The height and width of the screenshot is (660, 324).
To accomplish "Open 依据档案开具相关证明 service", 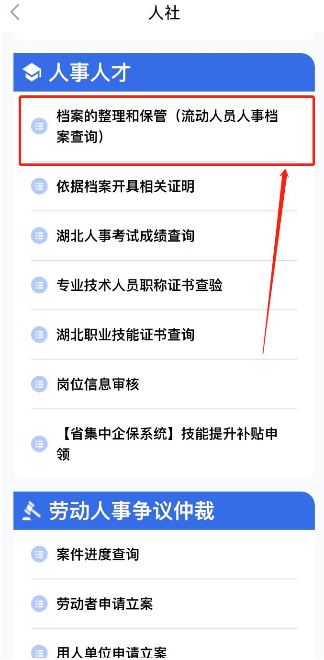I will pyautogui.click(x=125, y=186).
